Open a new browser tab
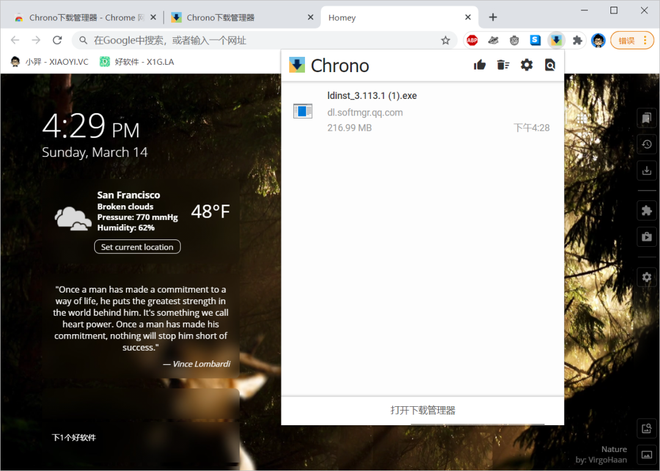 (493, 17)
